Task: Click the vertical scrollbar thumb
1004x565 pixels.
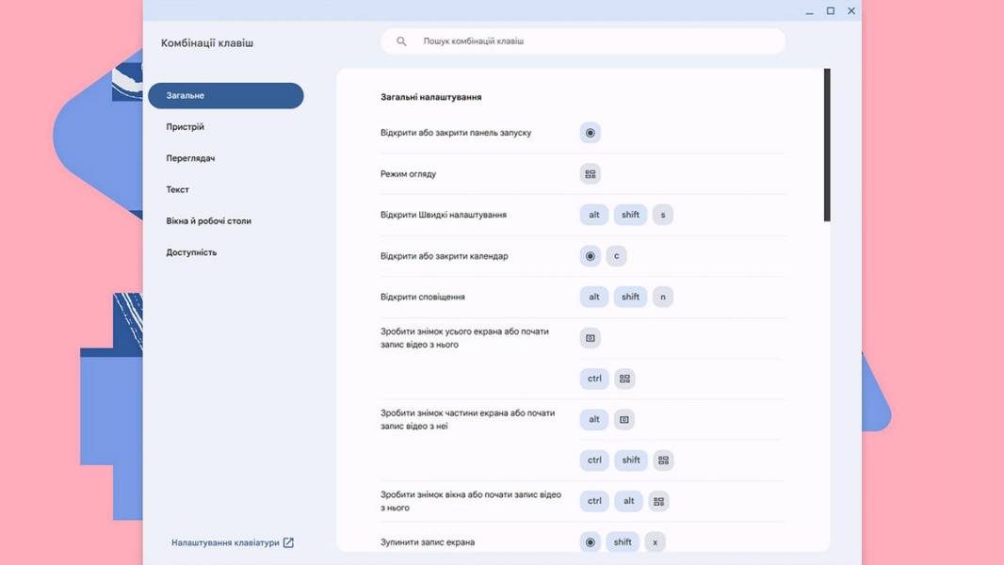Action: click(827, 145)
